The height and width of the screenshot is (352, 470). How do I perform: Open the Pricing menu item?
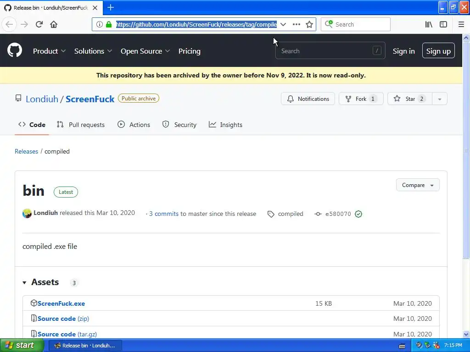190,51
